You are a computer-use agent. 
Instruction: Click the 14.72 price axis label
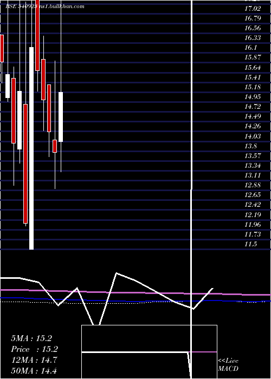(253, 107)
